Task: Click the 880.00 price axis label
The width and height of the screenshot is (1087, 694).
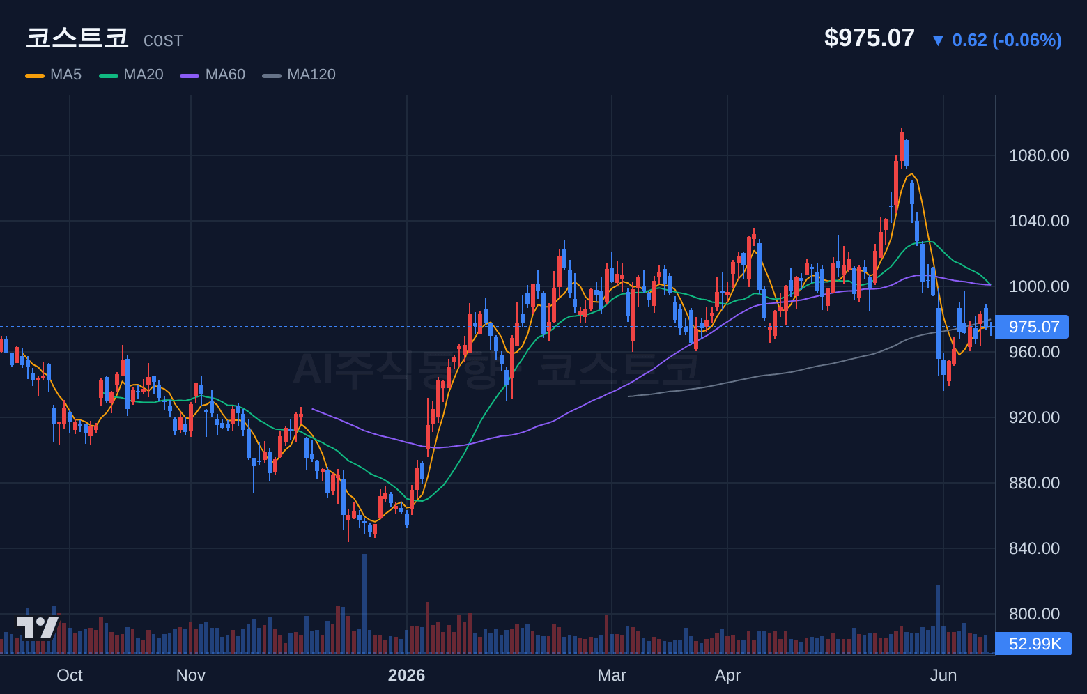Action: tap(1034, 483)
